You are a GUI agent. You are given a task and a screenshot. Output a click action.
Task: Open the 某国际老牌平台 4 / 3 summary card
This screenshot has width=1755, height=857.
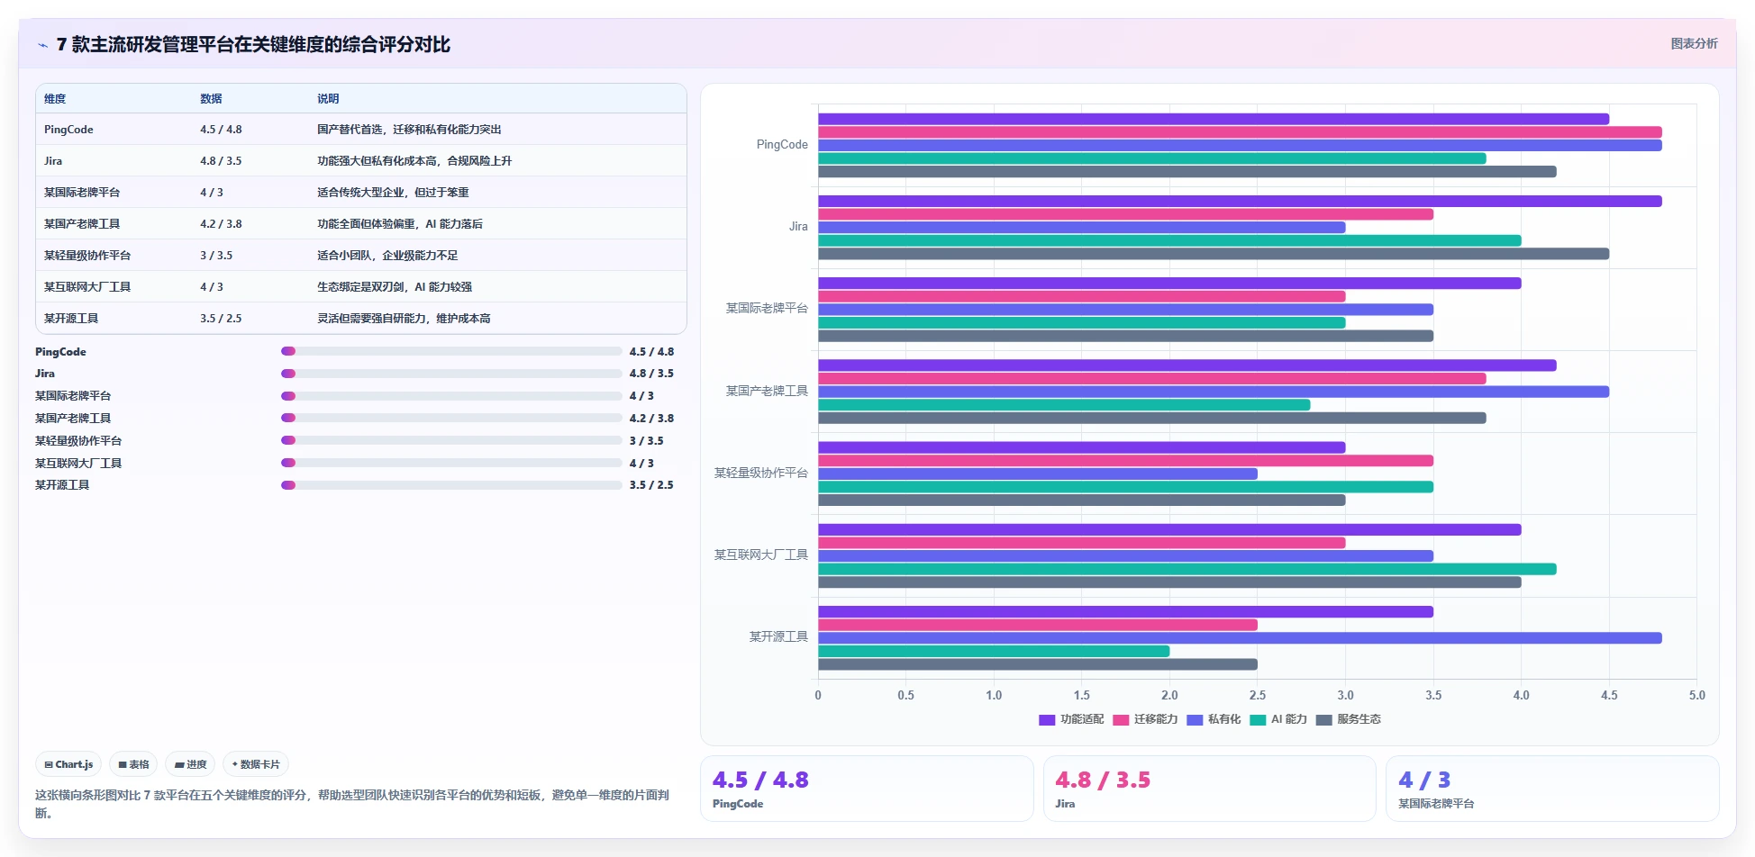[1552, 789]
